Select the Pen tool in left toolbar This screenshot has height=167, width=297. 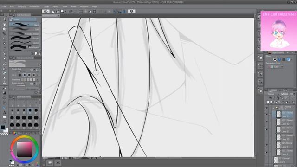click(x=4, y=54)
